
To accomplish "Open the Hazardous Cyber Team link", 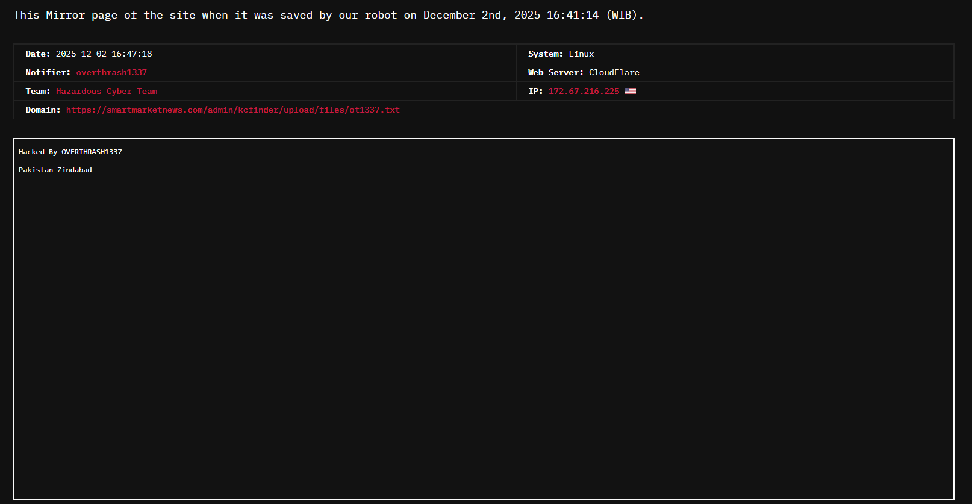I will pos(107,91).
